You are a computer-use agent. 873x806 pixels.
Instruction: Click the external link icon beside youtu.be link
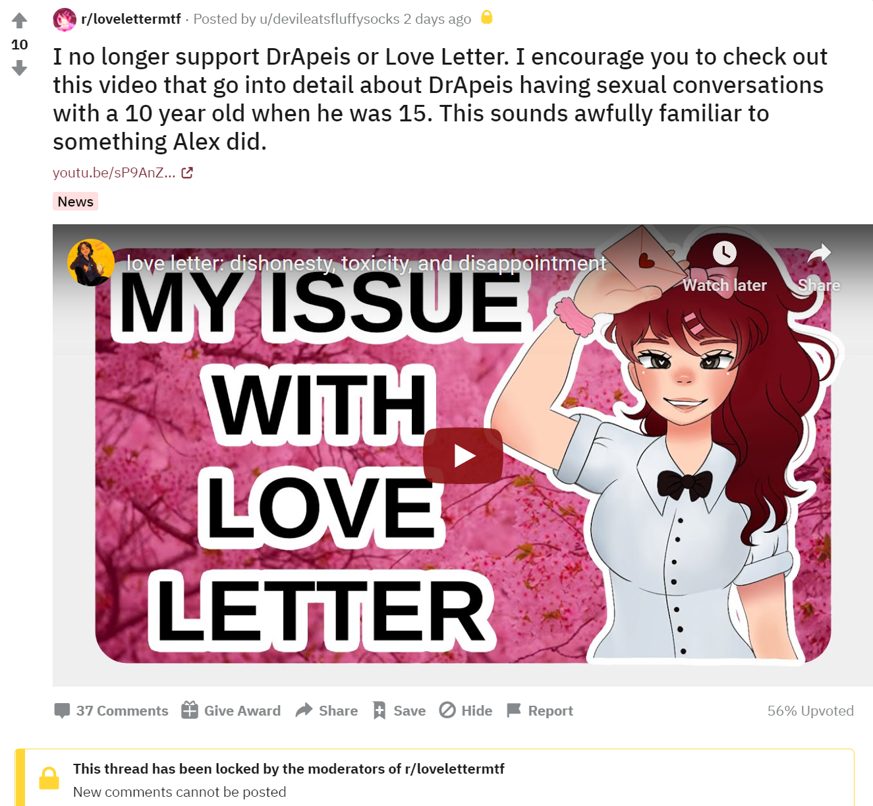(x=187, y=173)
